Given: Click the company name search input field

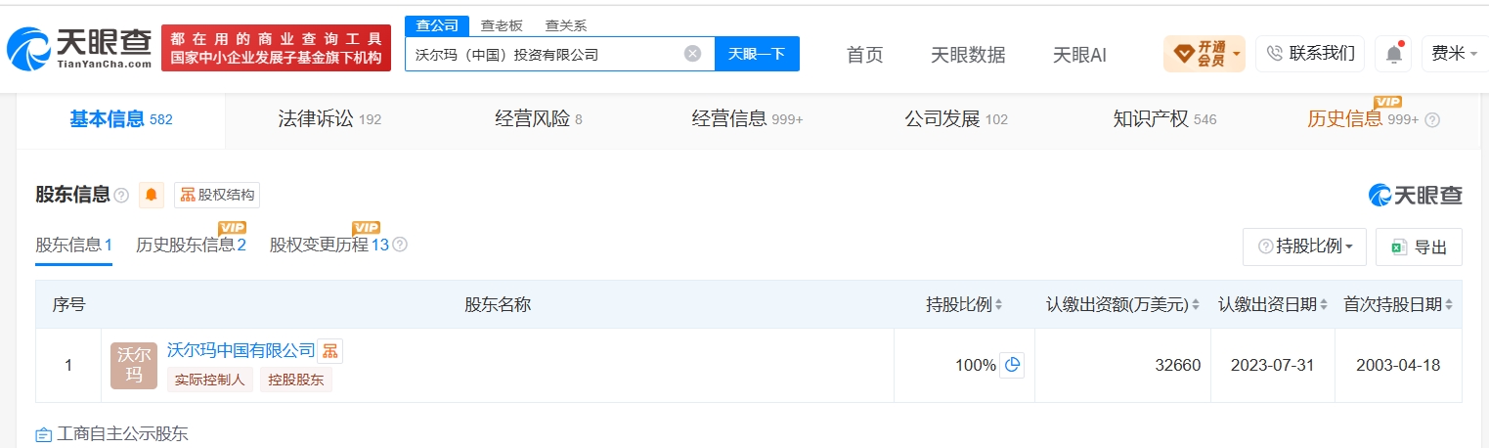Looking at the screenshot, I should click(544, 54).
